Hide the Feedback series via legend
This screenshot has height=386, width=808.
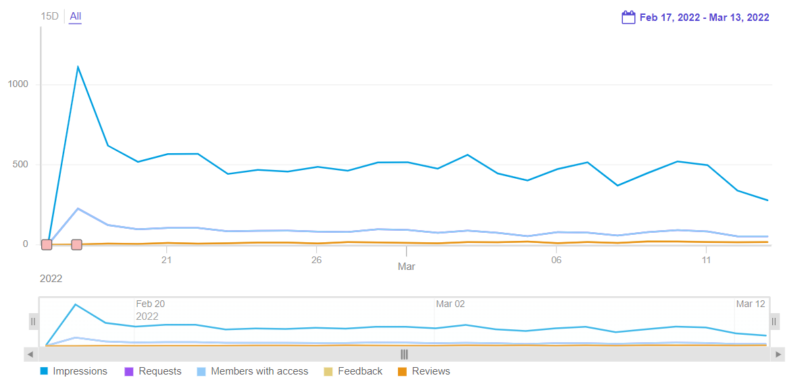(360, 371)
